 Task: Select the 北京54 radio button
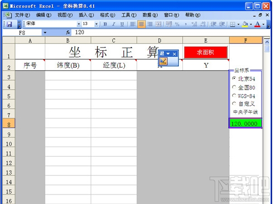[x=234, y=78]
